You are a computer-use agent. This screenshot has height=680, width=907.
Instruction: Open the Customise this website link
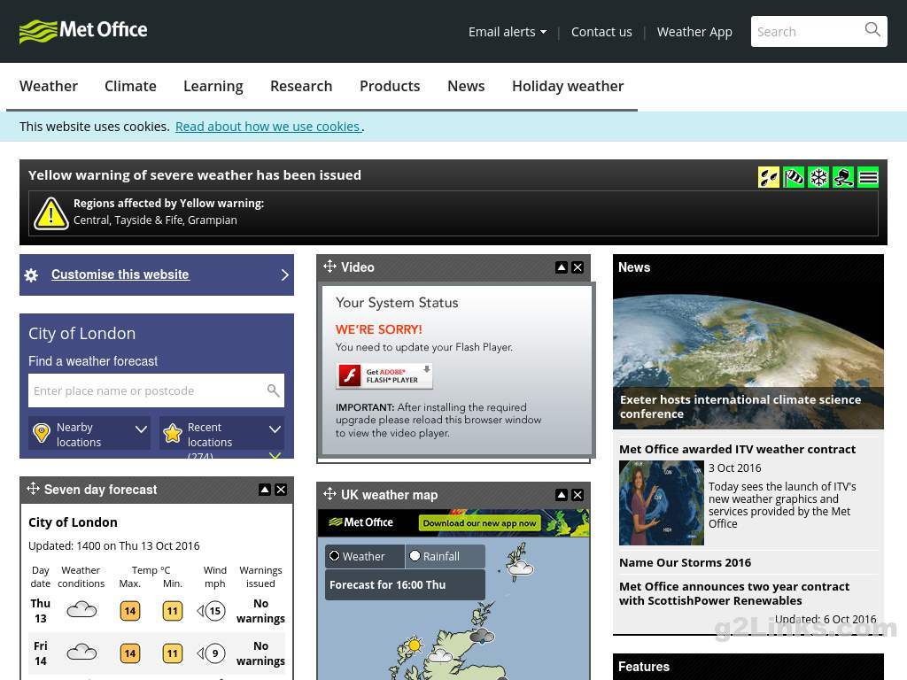point(120,274)
